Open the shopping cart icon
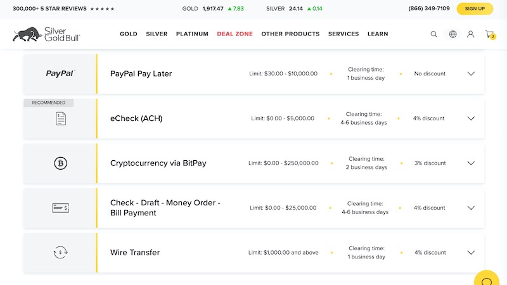Screen dimensions: 507x285 pyautogui.click(x=489, y=34)
